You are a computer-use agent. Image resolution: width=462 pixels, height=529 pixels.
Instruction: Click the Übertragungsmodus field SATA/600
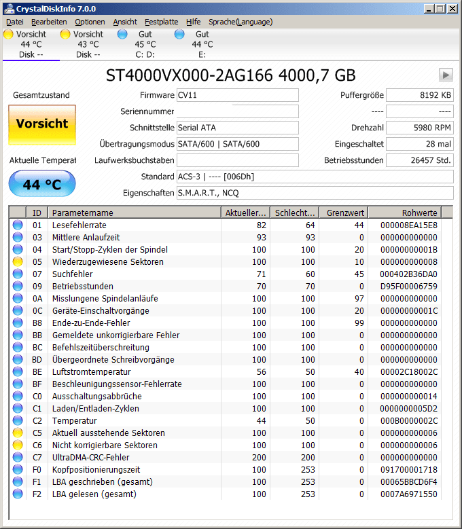[238, 144]
